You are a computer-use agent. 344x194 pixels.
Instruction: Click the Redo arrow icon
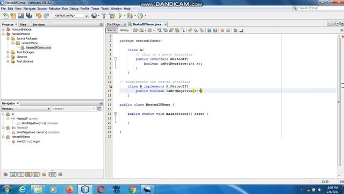pos(46,16)
